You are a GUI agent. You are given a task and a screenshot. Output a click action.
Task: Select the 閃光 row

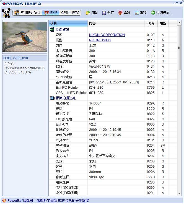click(113, 167)
